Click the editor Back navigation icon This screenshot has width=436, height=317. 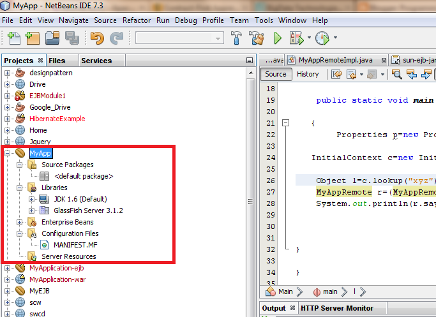352,75
